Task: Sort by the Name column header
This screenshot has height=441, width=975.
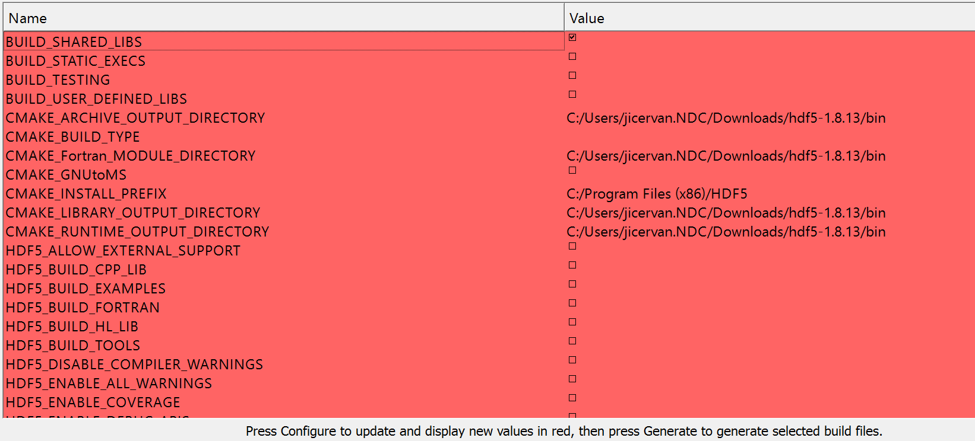Action: click(283, 18)
